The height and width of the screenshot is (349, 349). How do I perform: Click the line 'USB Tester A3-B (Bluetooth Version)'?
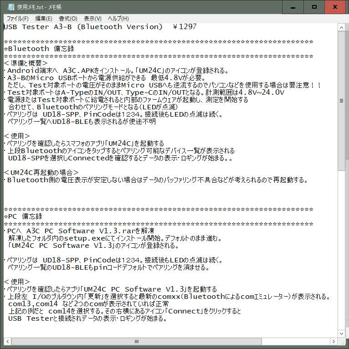(x=83, y=27)
